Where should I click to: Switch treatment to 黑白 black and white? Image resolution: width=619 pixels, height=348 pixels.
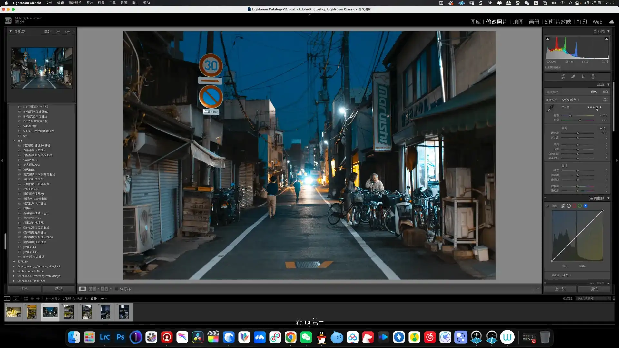click(605, 92)
